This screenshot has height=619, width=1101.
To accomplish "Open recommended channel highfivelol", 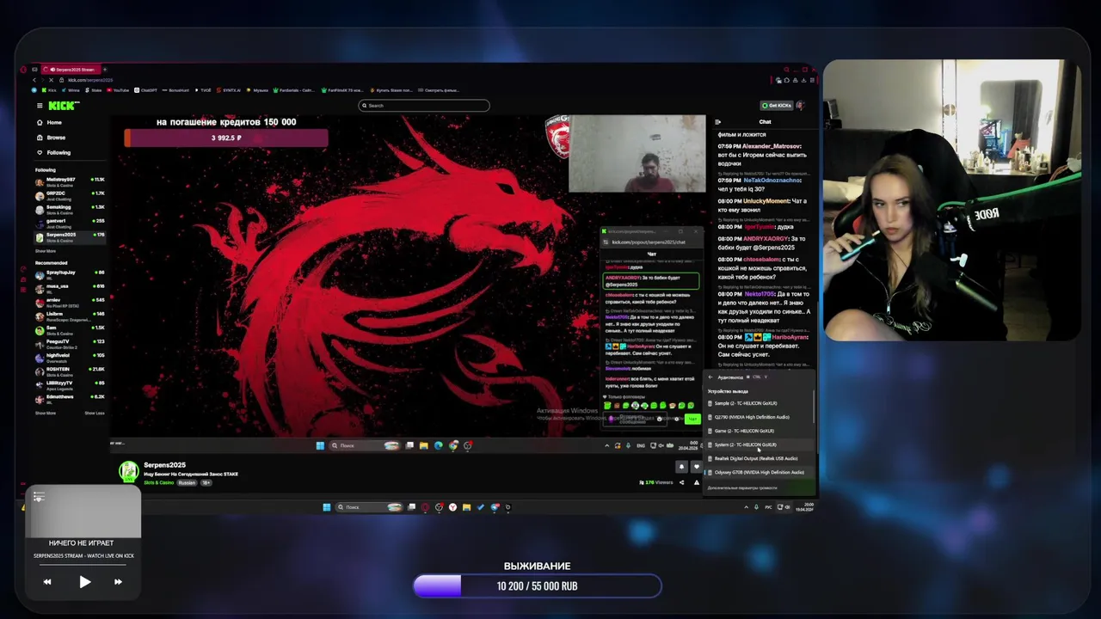I will 70,356.
